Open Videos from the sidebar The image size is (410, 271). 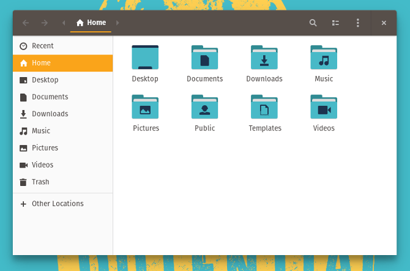click(63, 165)
